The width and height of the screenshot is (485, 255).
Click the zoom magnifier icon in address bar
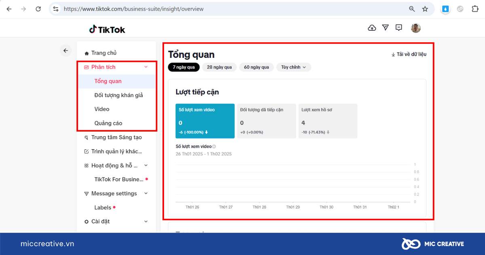click(412, 8)
